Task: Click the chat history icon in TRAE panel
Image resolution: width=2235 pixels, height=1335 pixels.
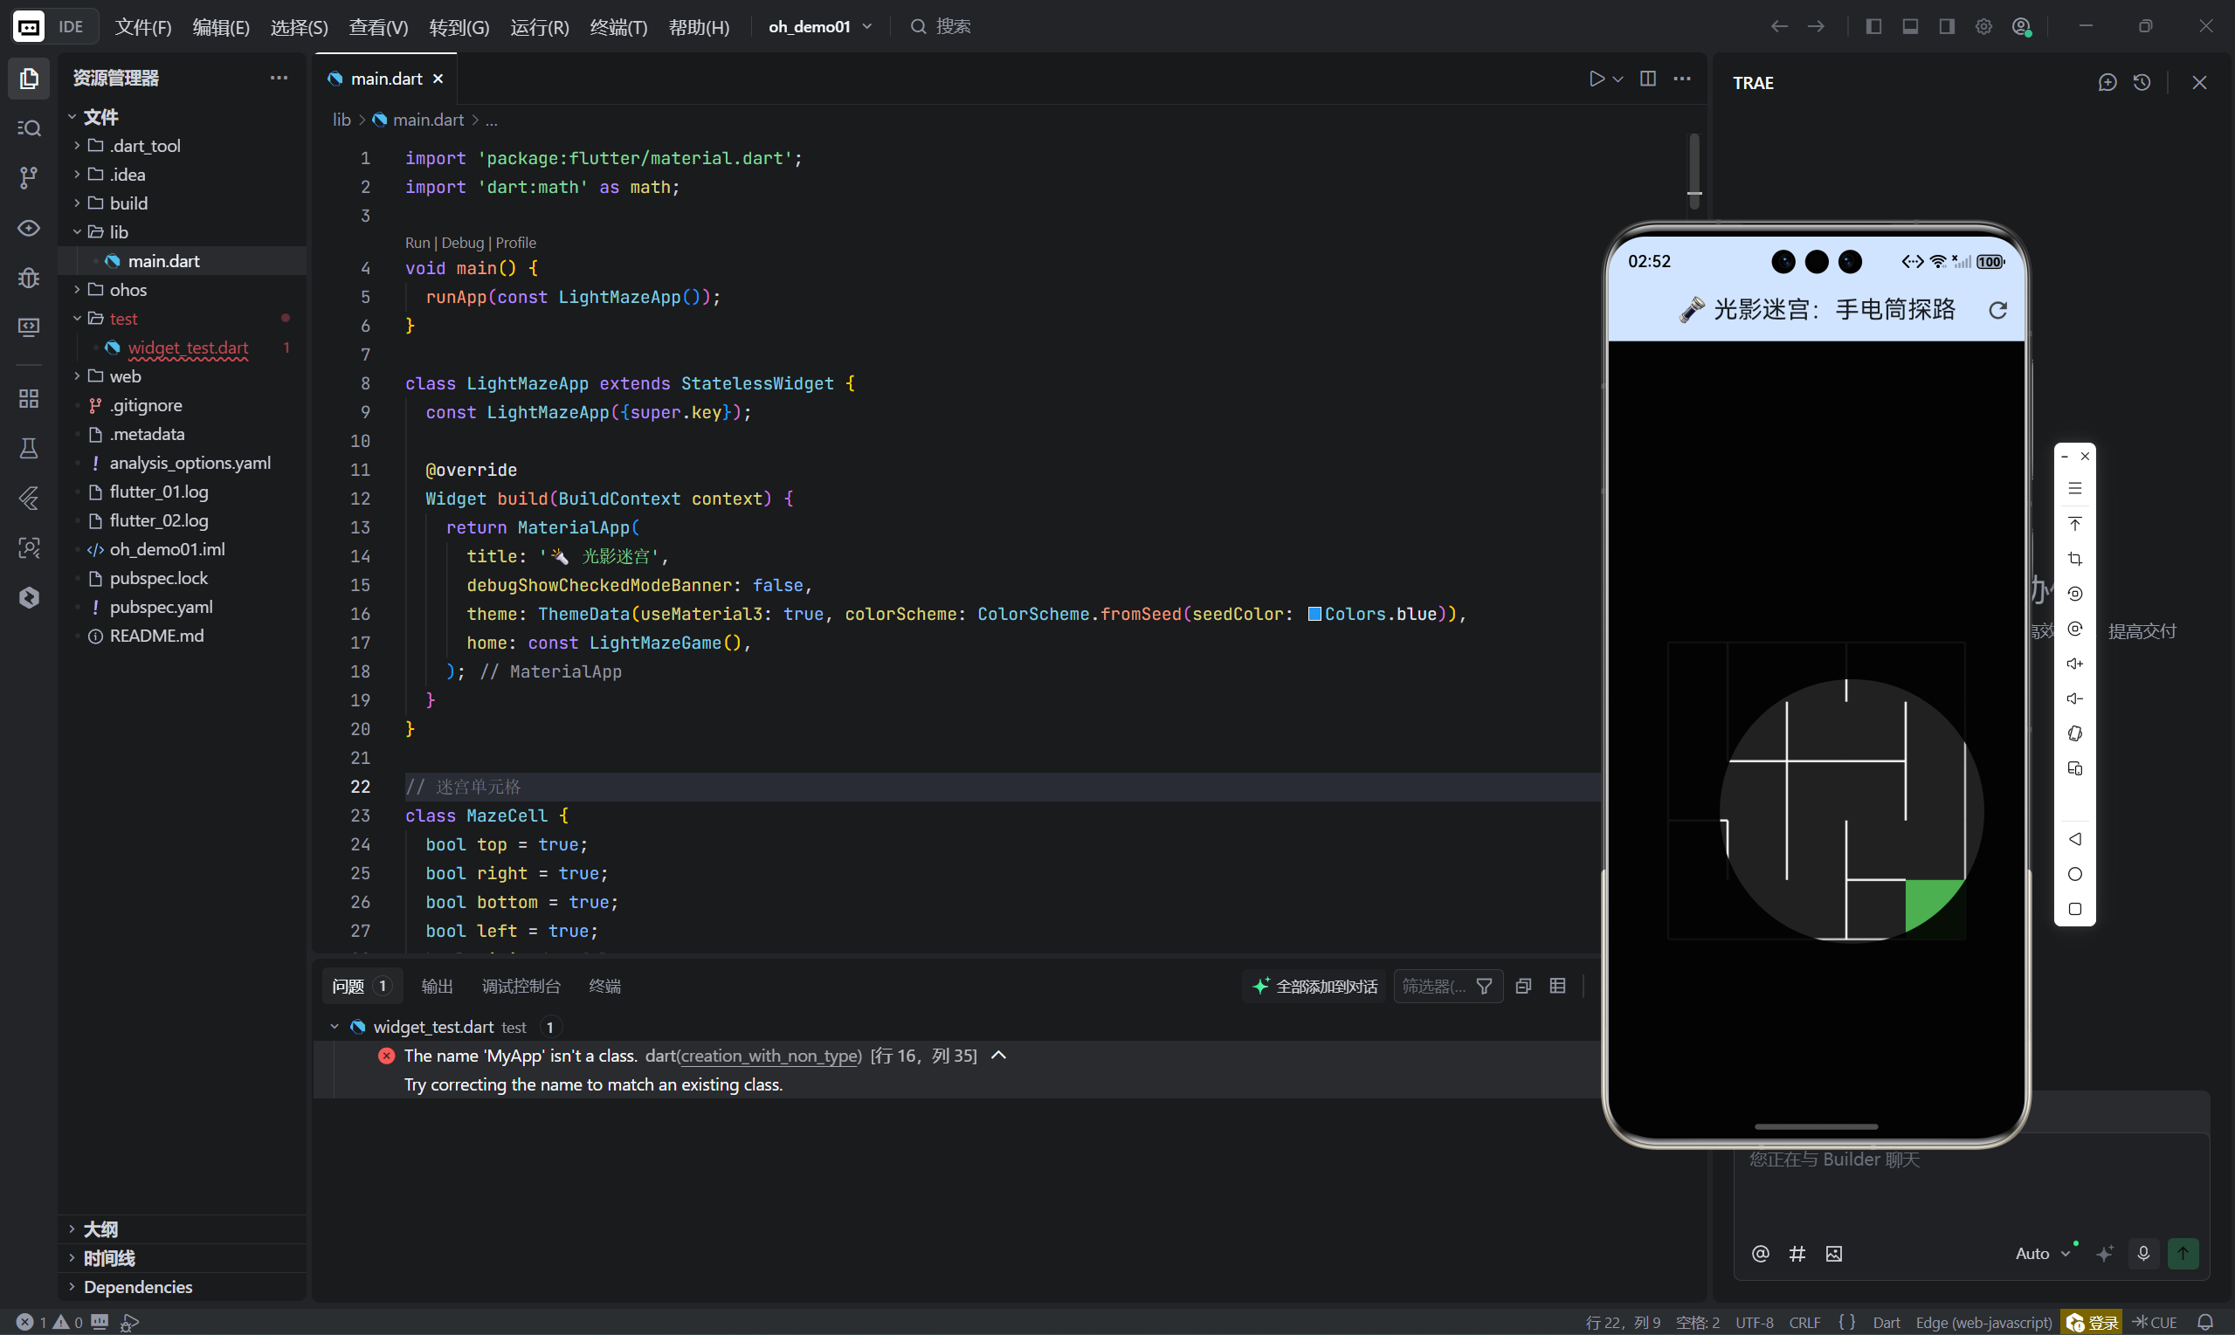Action: [x=2142, y=83]
